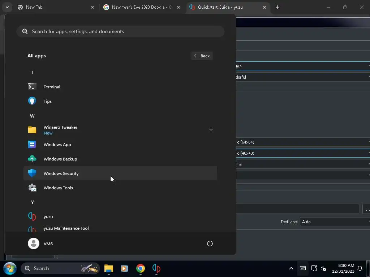Launch the Tips app

120,101
